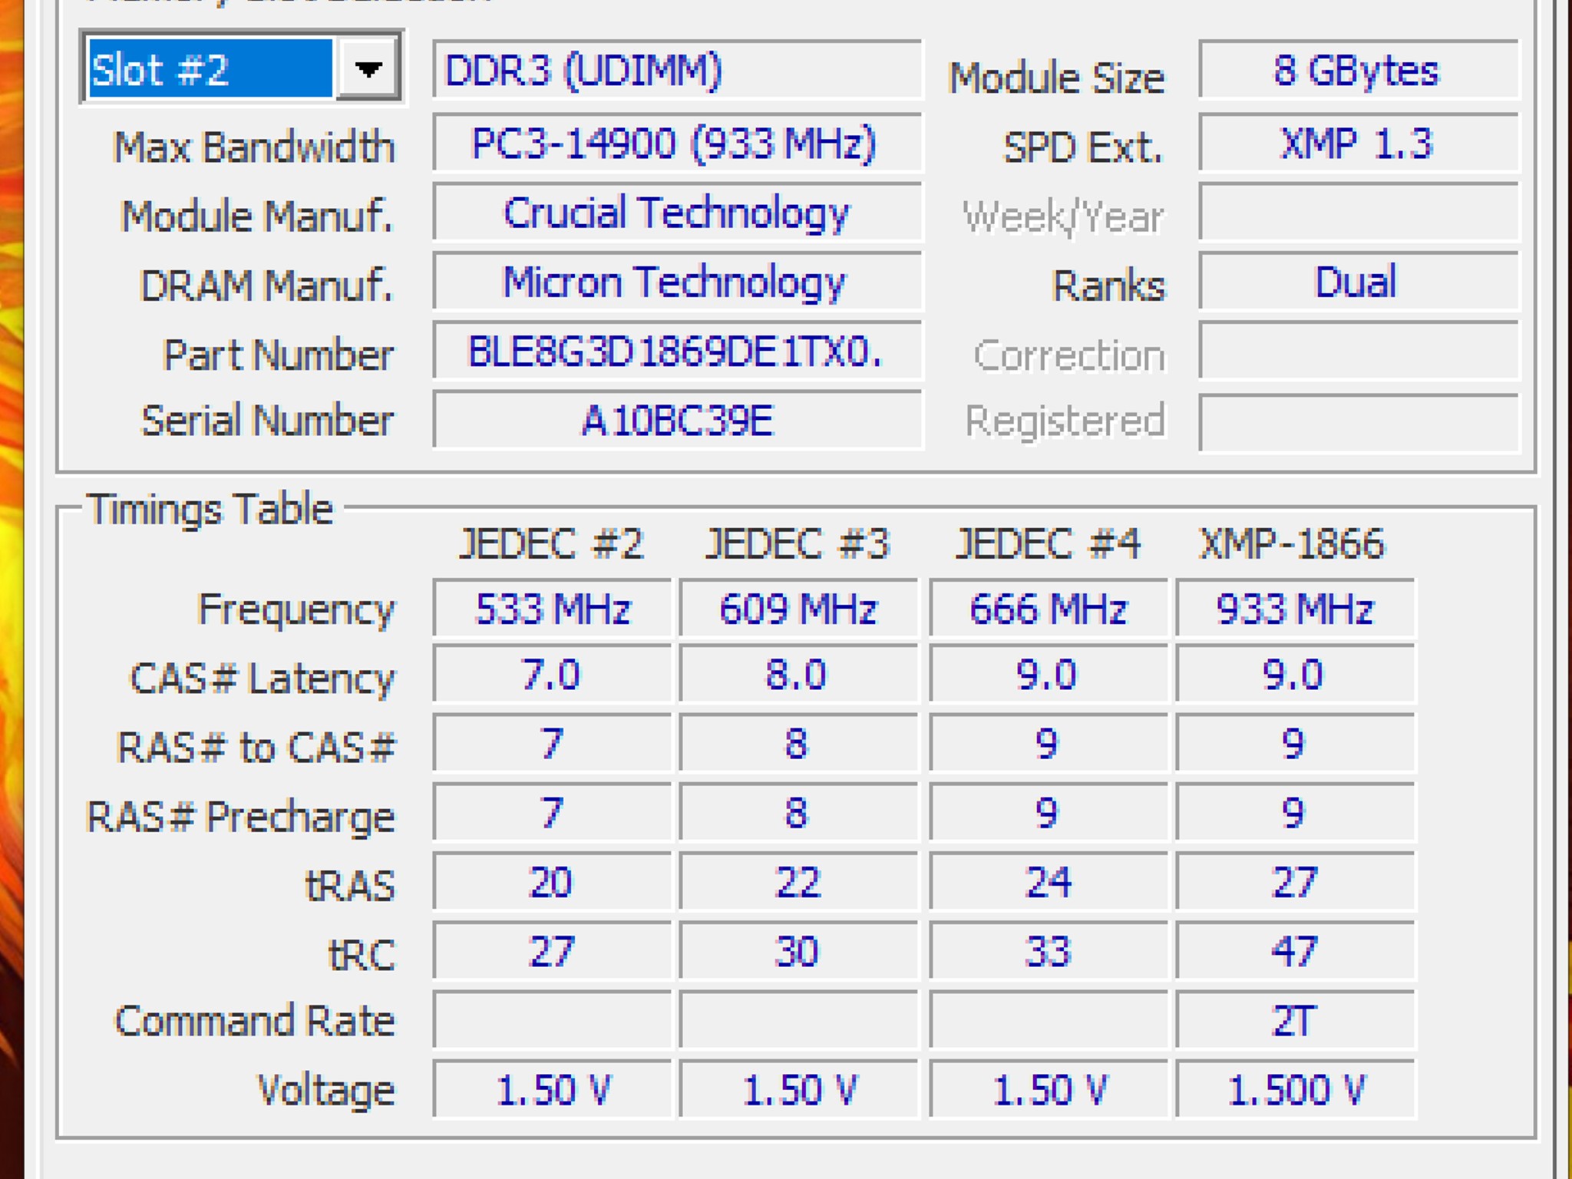Click the Command Rate row label
The image size is (1572, 1179).
click(x=255, y=1021)
